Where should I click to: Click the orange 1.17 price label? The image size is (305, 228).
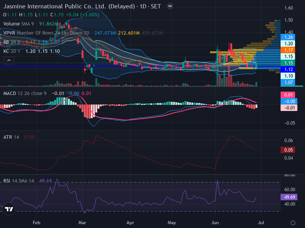(x=288, y=50)
